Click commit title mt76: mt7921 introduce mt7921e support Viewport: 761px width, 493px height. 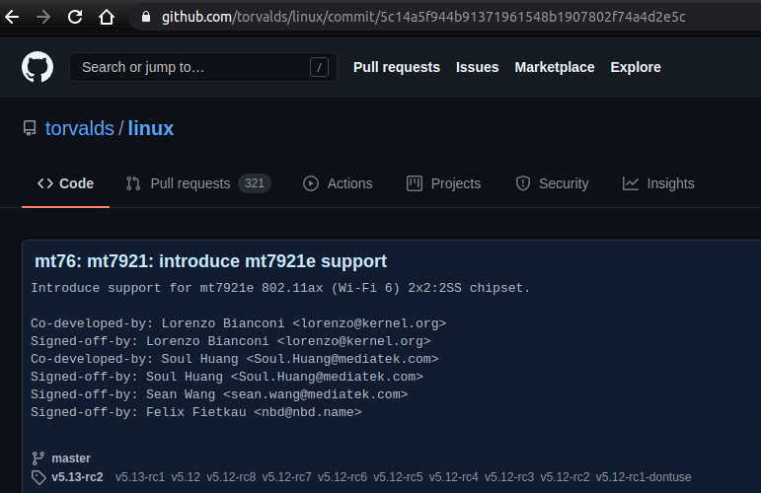tap(210, 261)
